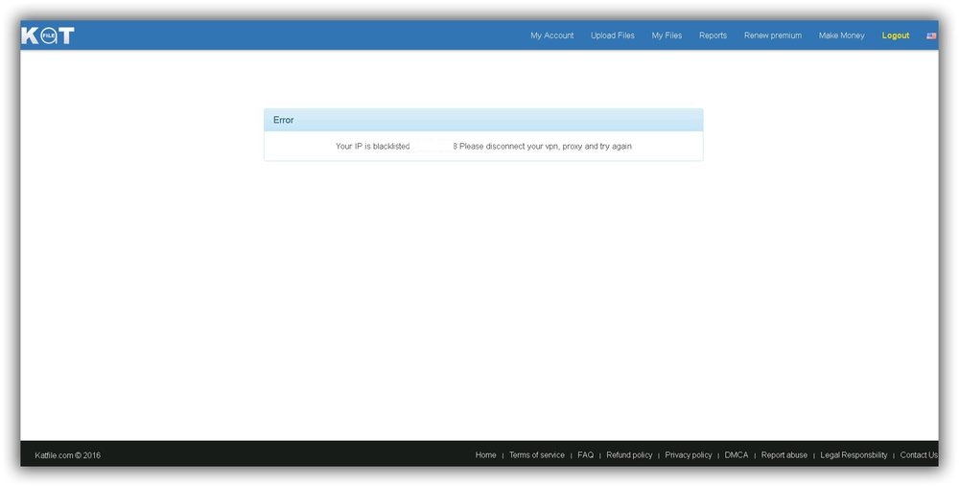Go to Upload Files
The width and height of the screenshot is (959, 487).
pos(612,35)
